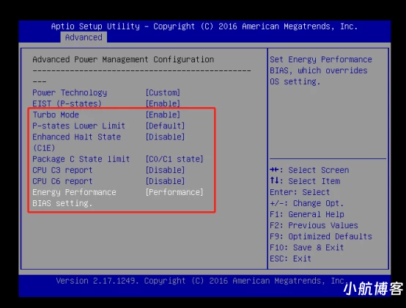
Task: Click the Set Energy Performance help text
Action: [321, 70]
